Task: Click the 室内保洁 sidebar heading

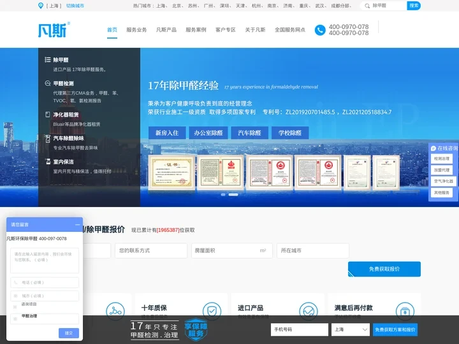Action: coord(63,162)
